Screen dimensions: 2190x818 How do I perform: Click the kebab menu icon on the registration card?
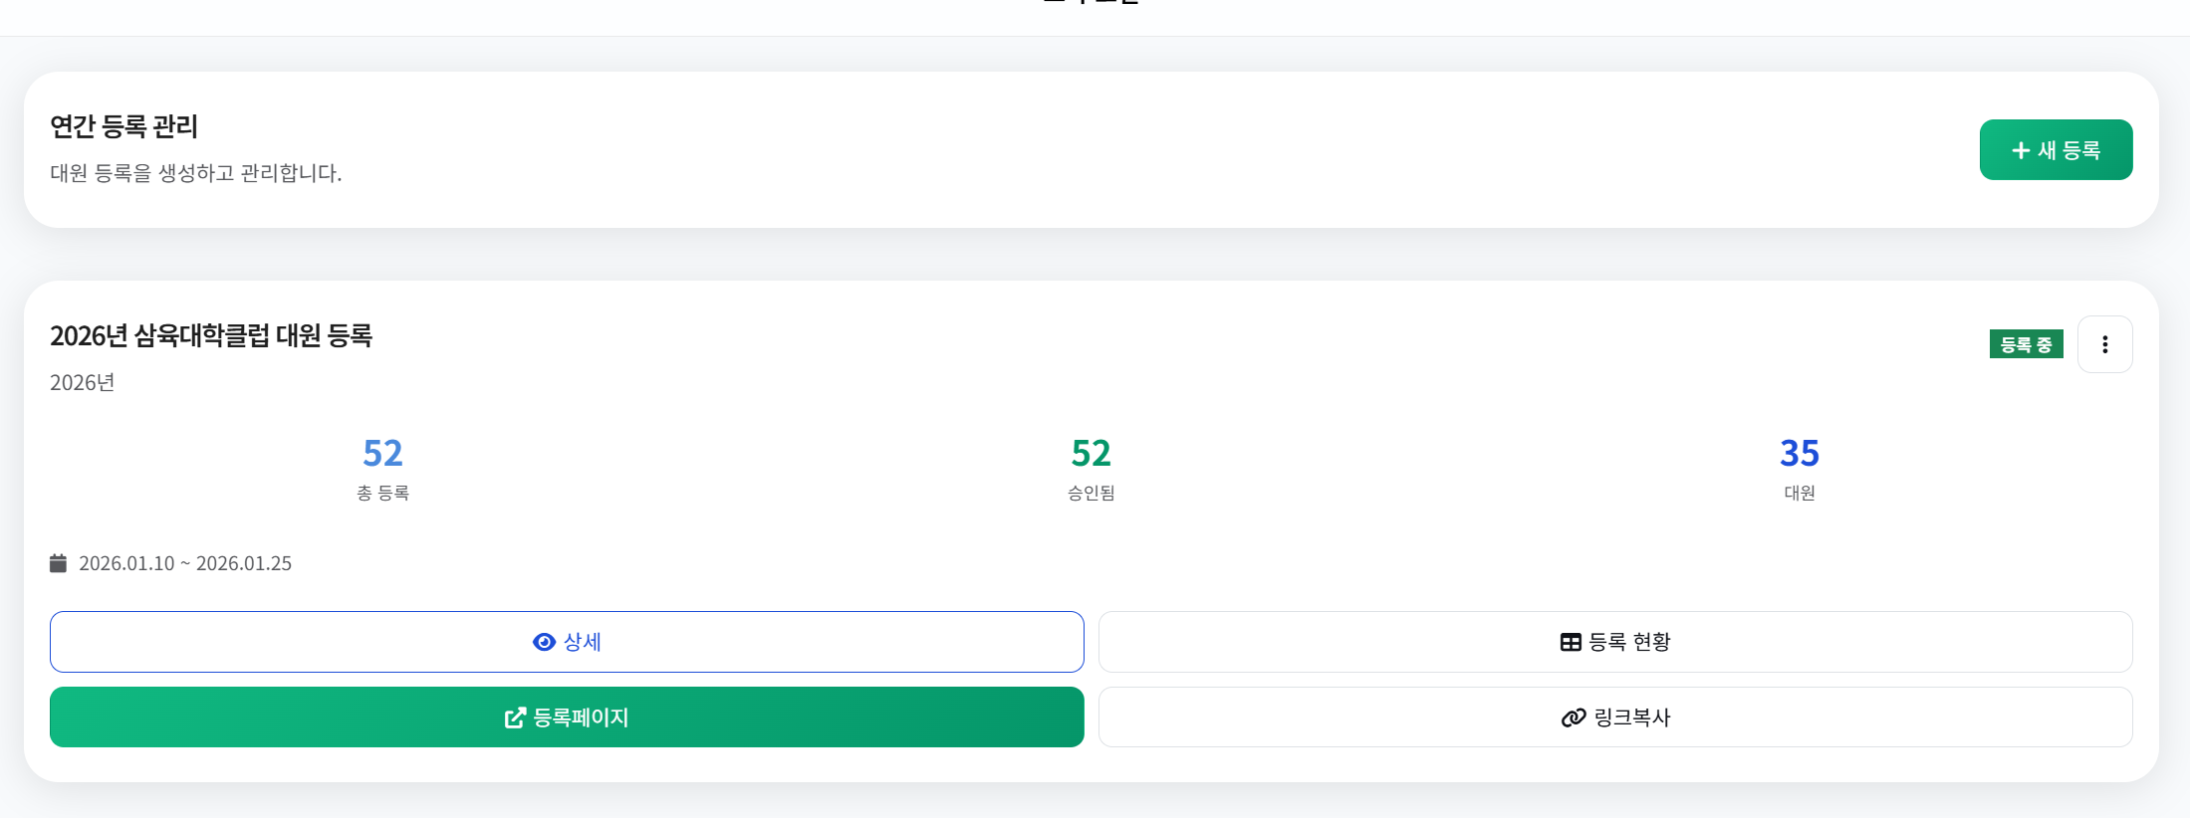tap(2105, 343)
